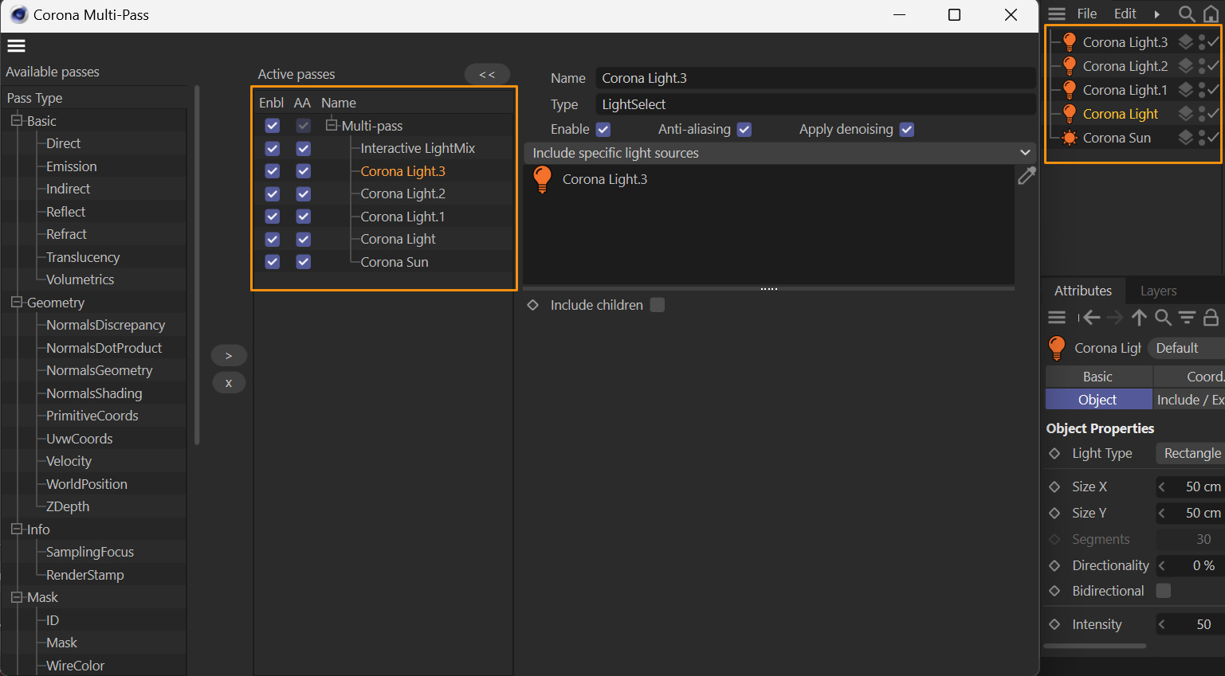Go forward in Attributes manager history
The width and height of the screenshot is (1225, 676).
pos(1115,318)
